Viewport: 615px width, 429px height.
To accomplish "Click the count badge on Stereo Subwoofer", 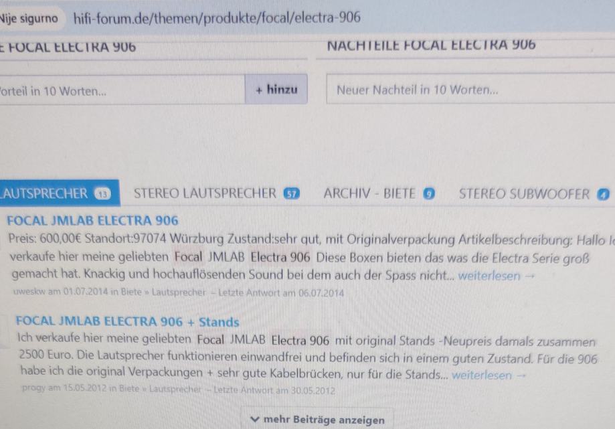I will [603, 195].
